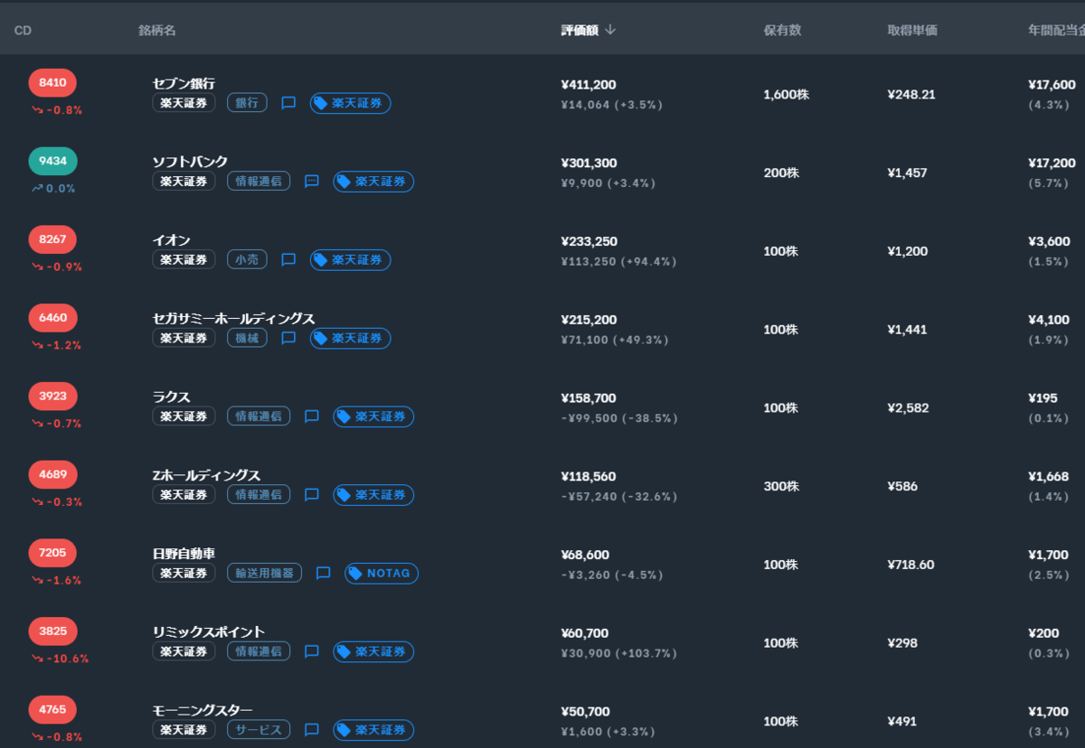Click valuation ¥301,300
Viewport: 1085px width, 748px height.
[x=589, y=164]
